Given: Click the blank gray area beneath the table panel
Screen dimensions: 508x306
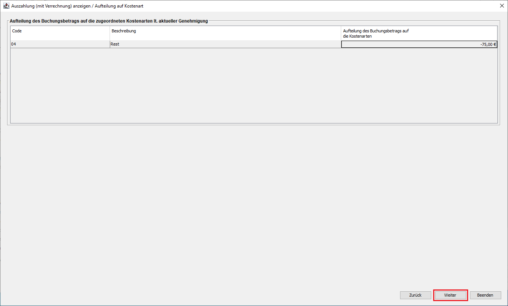Looking at the screenshot, I should (254, 207).
